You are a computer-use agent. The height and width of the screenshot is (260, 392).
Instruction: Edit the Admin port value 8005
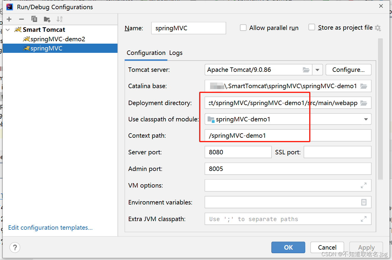288,169
